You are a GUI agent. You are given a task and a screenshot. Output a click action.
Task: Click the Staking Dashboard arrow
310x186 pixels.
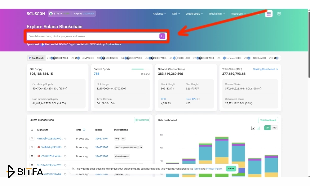pyautogui.click(x=277, y=69)
